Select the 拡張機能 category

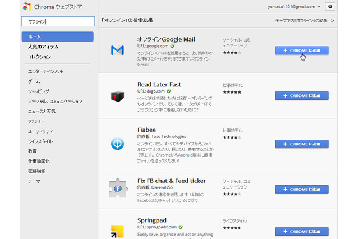click(36, 171)
